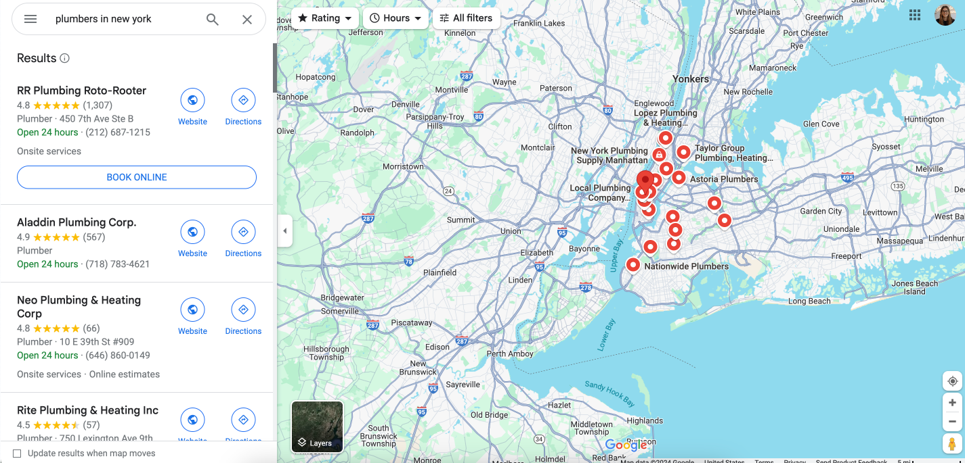Viewport: 965px width, 463px height.
Task: Click the Taylor Group Plumbing map pin
Action: [683, 152]
